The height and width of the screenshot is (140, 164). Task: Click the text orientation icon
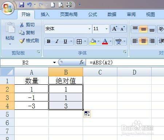click(x=161, y=29)
